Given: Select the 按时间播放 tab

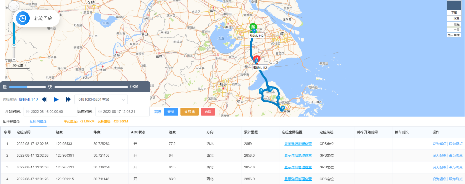Looking at the screenshot, I should 38,122.
